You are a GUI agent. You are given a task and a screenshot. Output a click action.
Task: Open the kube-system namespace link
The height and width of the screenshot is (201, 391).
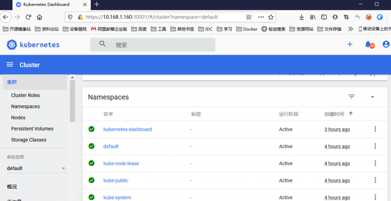[x=117, y=198]
